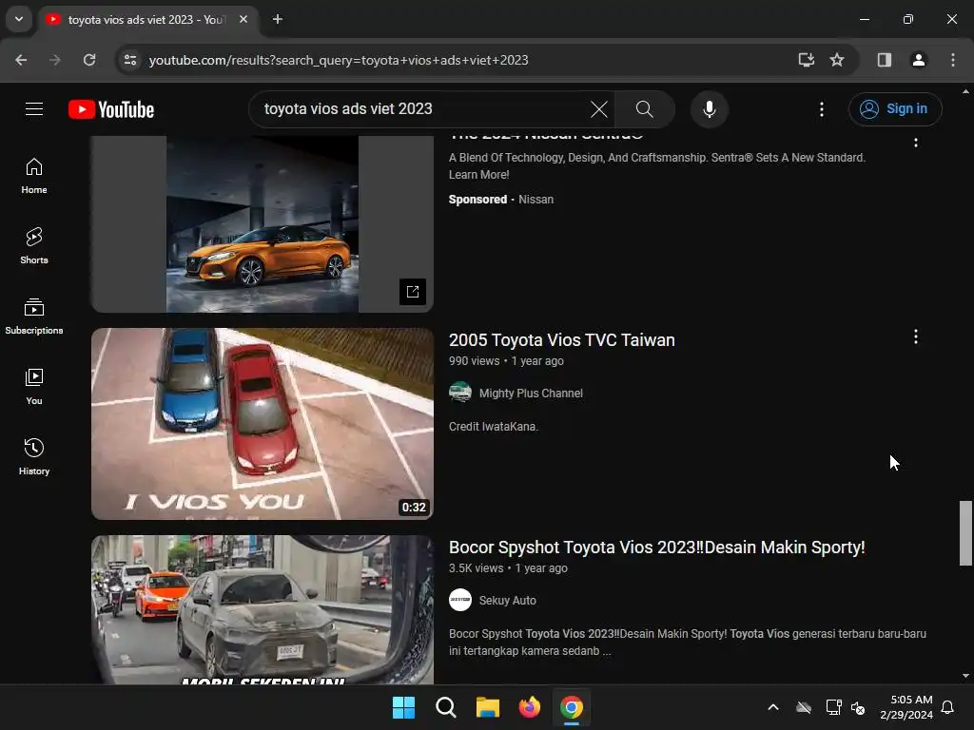Image resolution: width=974 pixels, height=730 pixels.
Task: Install YouTube app icon in address bar
Action: (806, 60)
